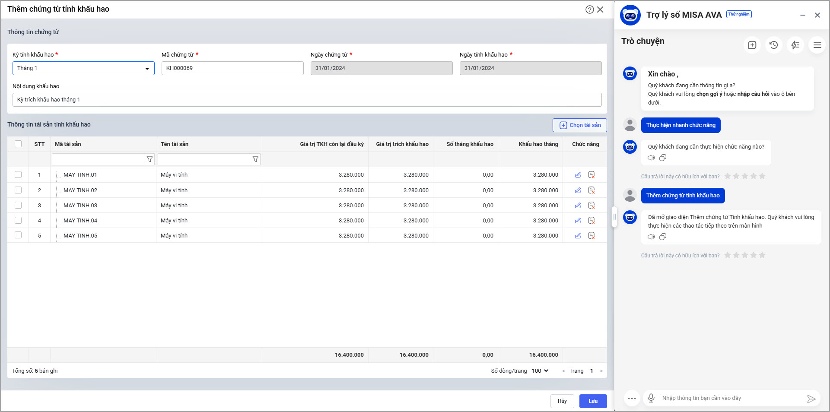Copy the last assistant reply
Viewport: 830px width, 412px height.
coord(663,237)
